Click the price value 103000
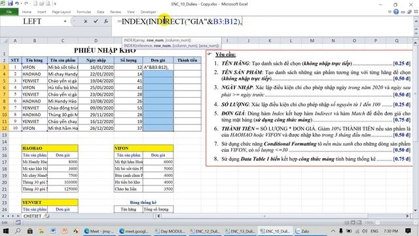This screenshot has width=419, height=236. (x=63, y=182)
